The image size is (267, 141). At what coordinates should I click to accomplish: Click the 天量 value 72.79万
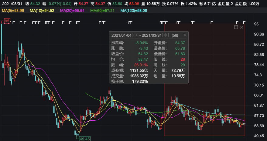pos(178,70)
